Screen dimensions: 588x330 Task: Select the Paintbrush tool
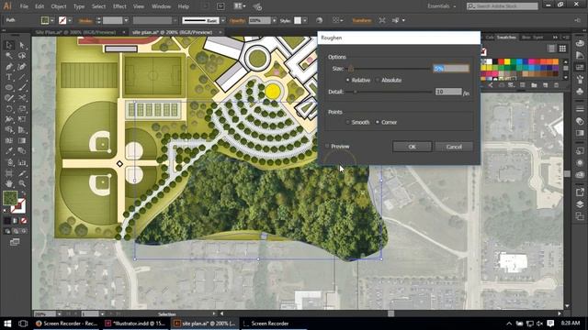22,88
